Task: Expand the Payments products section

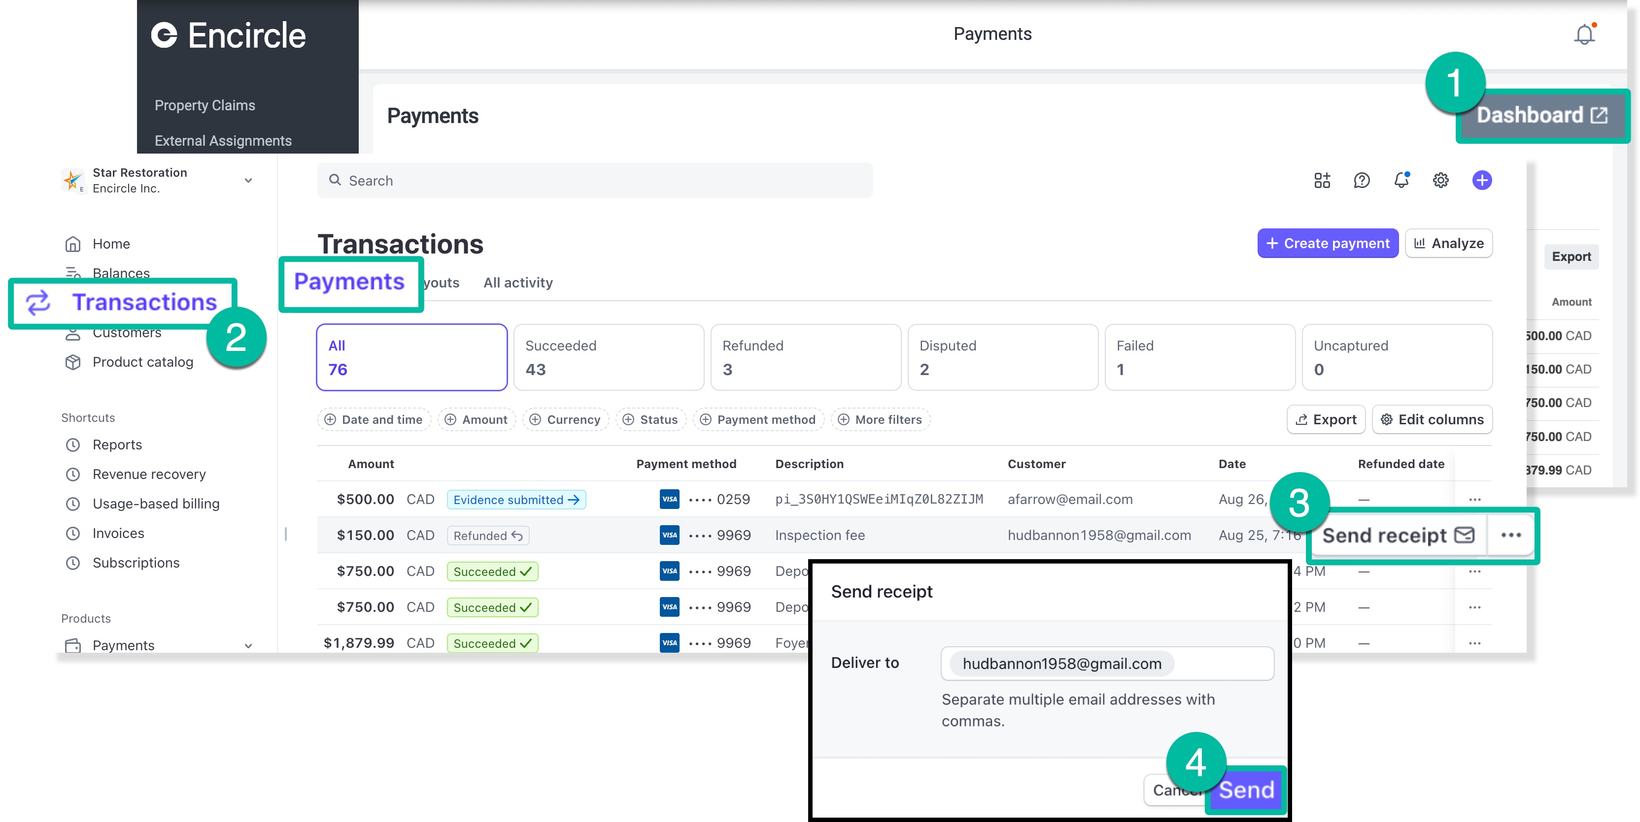Action: pyautogui.click(x=248, y=646)
